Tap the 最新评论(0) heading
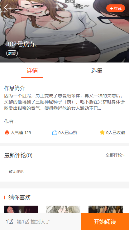Screen dimensions: 129x230 point(18,155)
